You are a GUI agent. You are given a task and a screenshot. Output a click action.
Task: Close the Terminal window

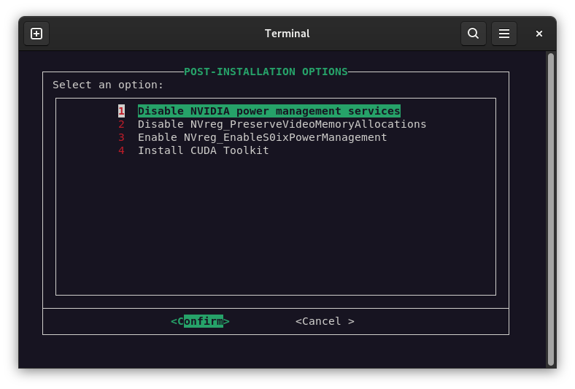pyautogui.click(x=539, y=34)
